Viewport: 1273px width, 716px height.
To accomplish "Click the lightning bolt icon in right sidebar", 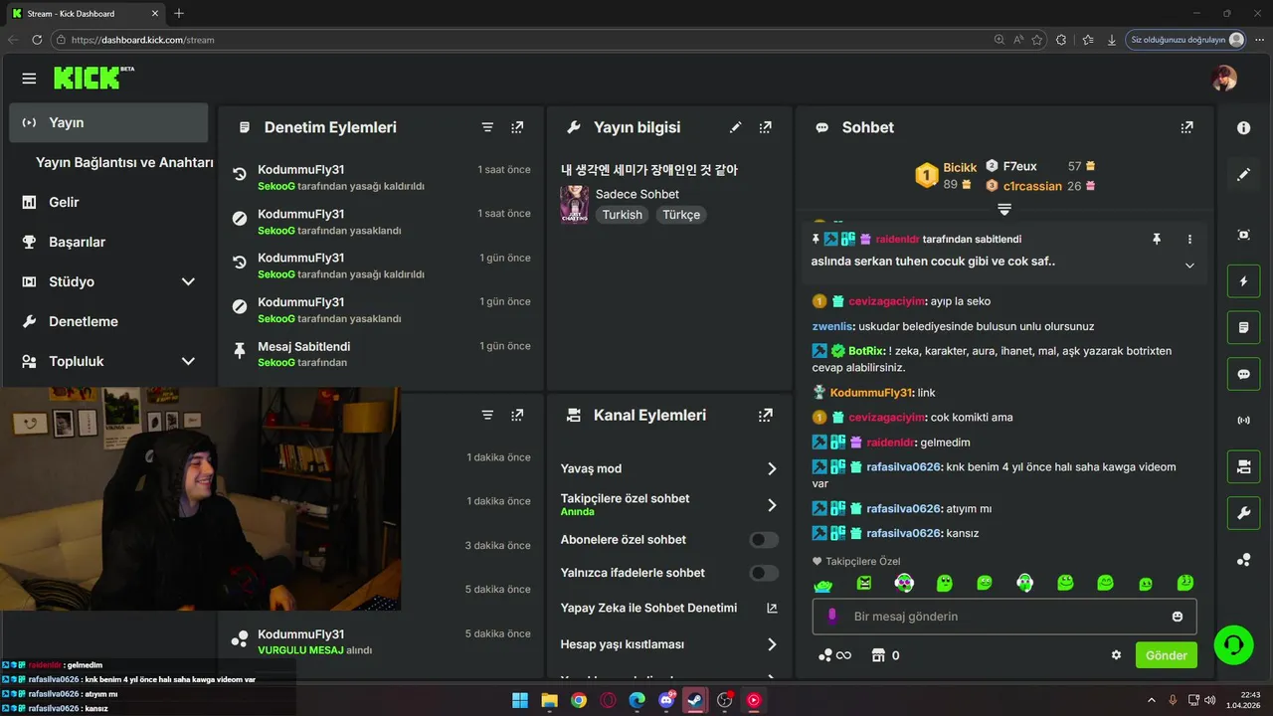I will (1244, 281).
